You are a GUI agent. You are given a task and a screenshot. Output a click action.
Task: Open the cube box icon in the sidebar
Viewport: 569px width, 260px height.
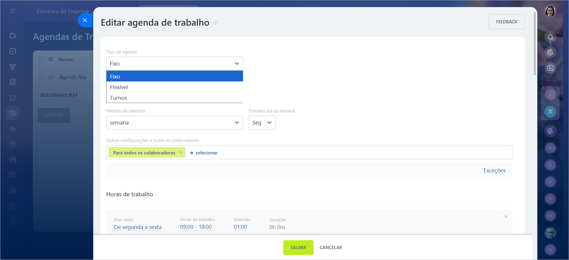12,144
